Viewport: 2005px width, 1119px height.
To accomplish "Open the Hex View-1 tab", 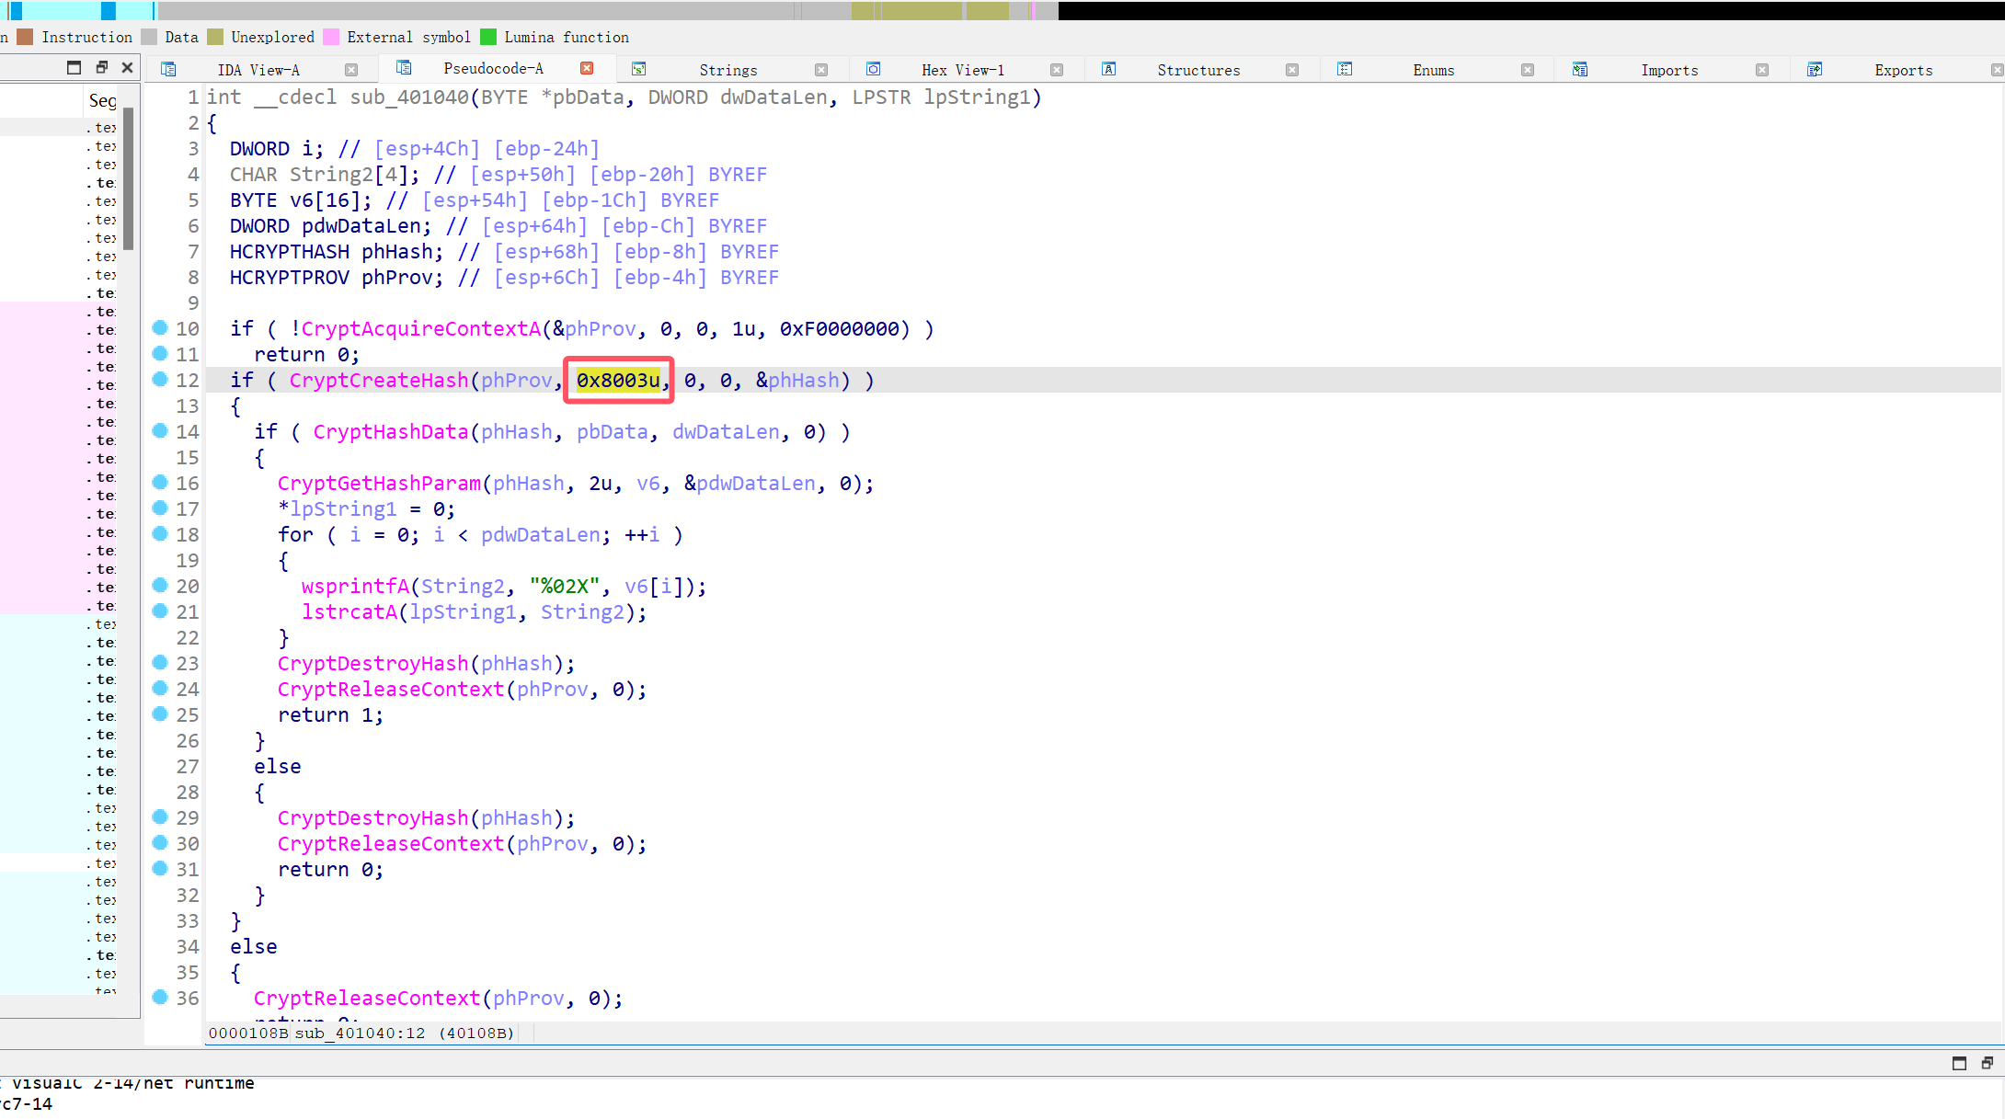I will [963, 70].
